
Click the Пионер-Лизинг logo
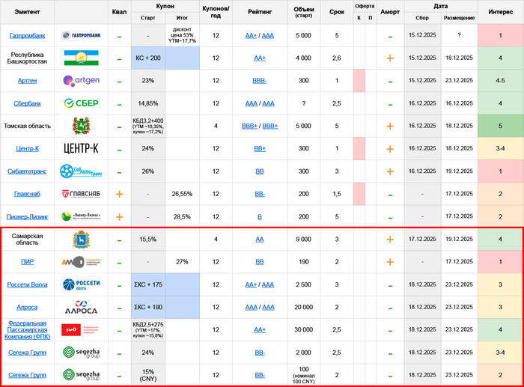click(81, 216)
